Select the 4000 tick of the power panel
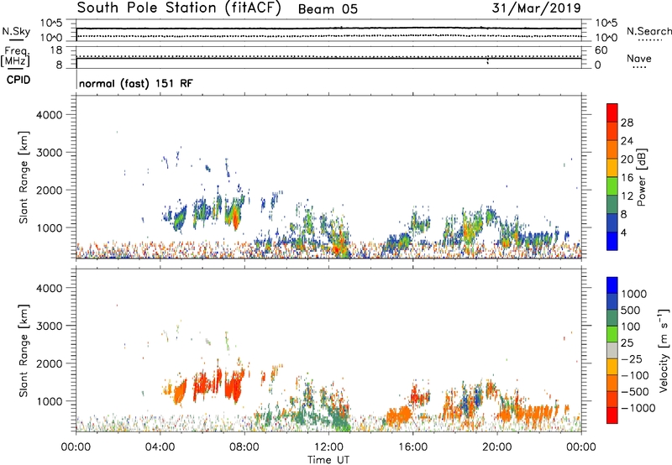Screen dimensions: 672x465 coord(50,115)
